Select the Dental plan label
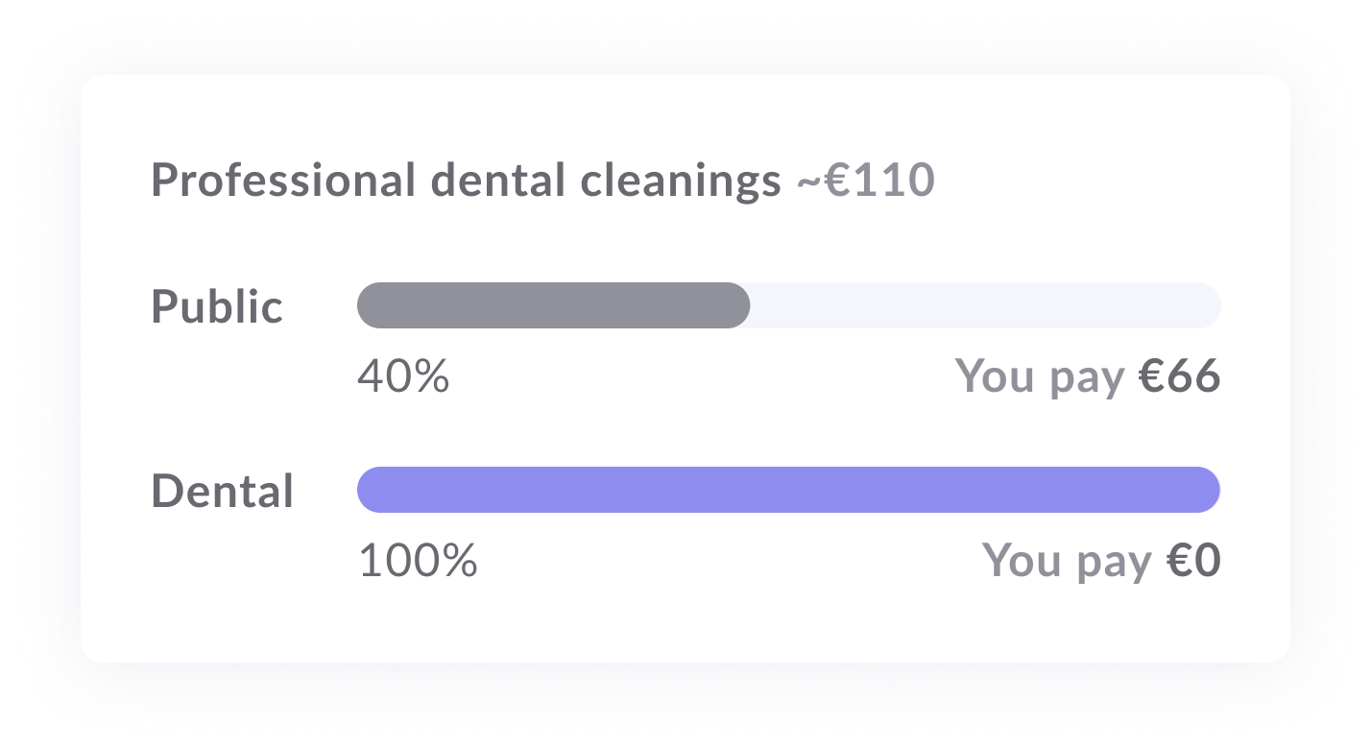The image size is (1371, 749). pyautogui.click(x=223, y=491)
